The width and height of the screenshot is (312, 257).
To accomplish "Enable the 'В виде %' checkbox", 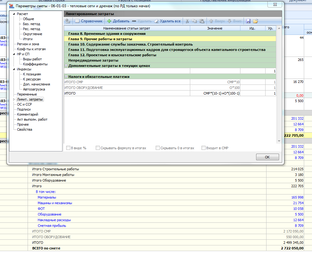I will click(x=68, y=148).
